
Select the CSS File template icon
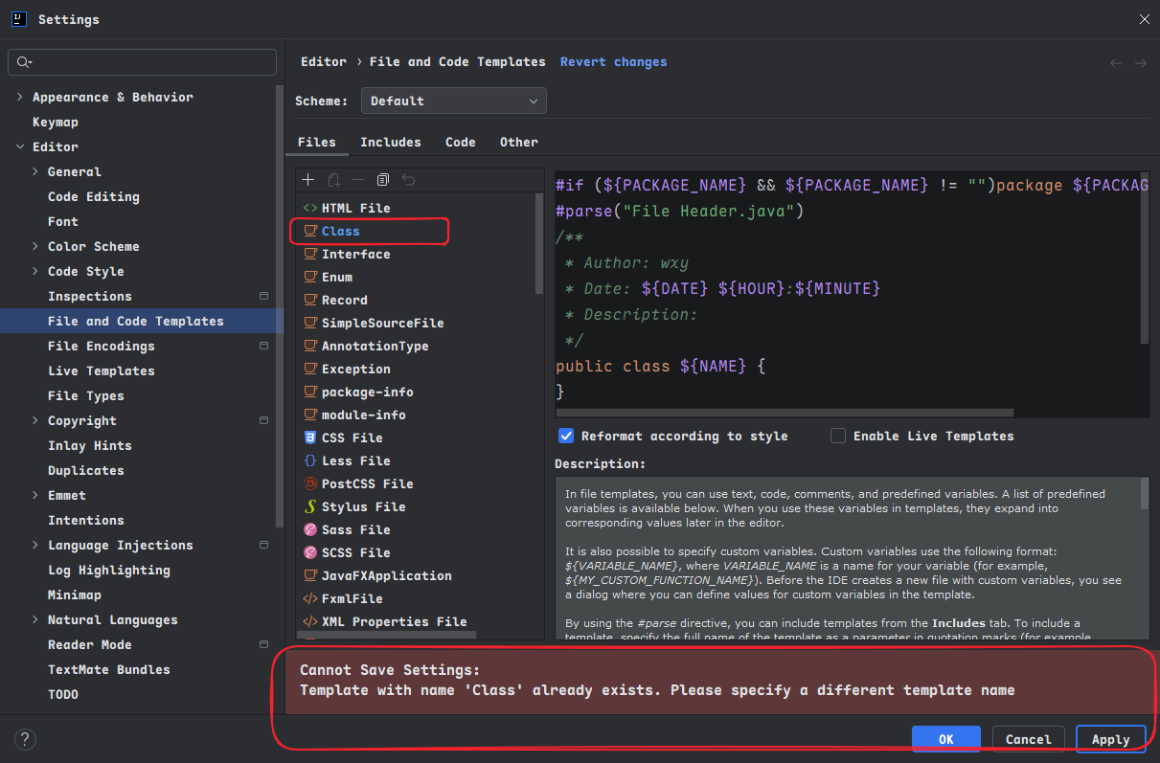pos(310,438)
